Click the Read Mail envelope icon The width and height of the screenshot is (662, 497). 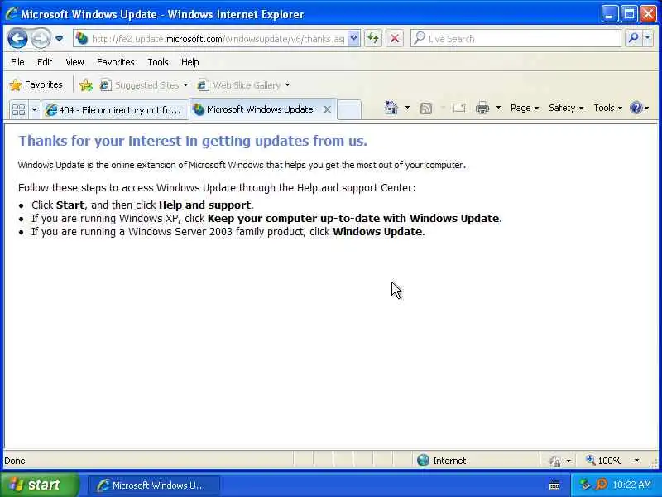[x=459, y=109]
